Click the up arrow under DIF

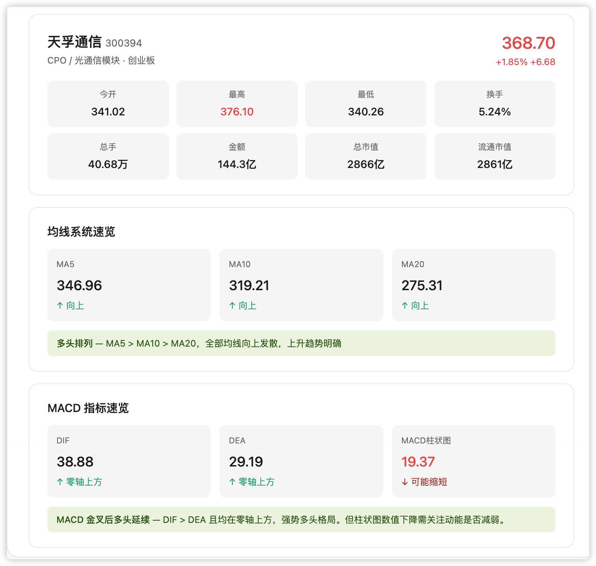pos(60,482)
